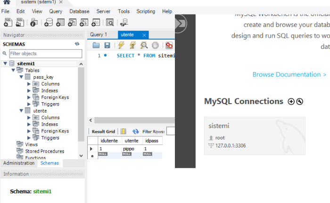Toggle stop-on-error red icon
Viewport: 330px width, 203px height.
(169, 45)
